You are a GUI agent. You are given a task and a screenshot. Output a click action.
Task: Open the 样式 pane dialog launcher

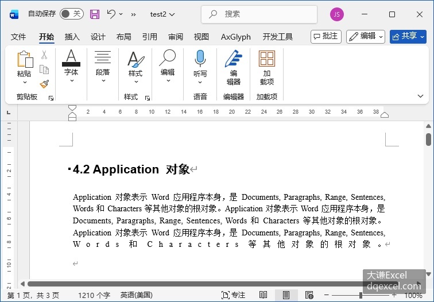148,98
